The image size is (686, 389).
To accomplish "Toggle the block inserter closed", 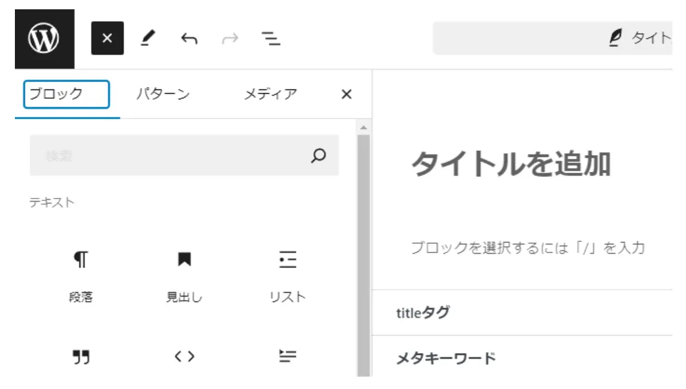I will [107, 37].
